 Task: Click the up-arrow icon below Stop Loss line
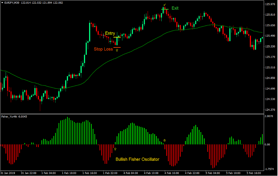point(116,50)
